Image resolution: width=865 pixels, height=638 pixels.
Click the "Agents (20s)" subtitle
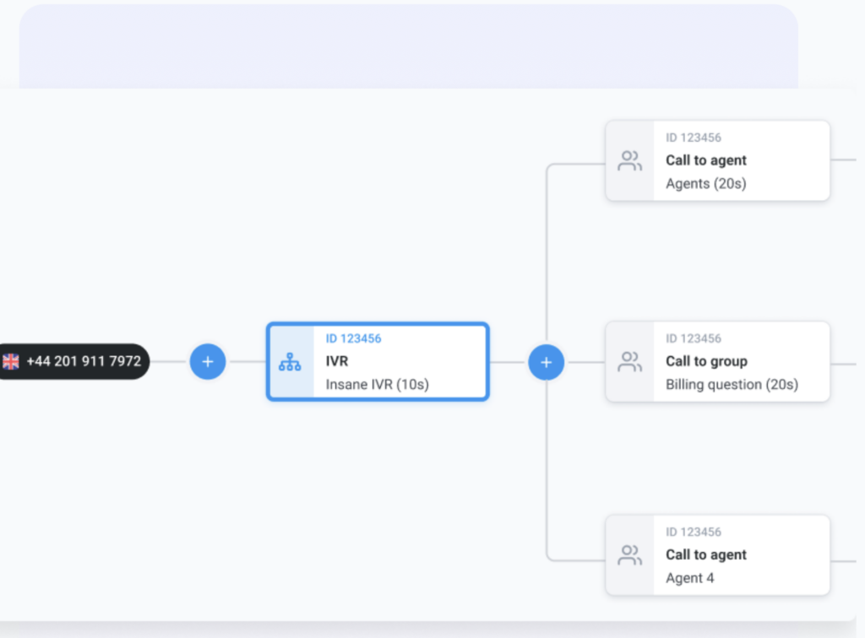(x=705, y=183)
